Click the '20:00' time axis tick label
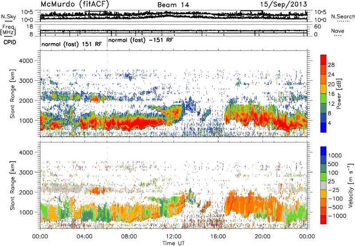Viewport: 355px width, 246px height. coord(262,237)
